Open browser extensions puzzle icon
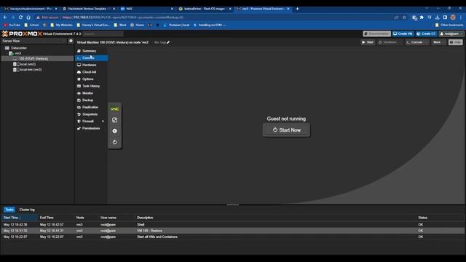 [x=422, y=17]
